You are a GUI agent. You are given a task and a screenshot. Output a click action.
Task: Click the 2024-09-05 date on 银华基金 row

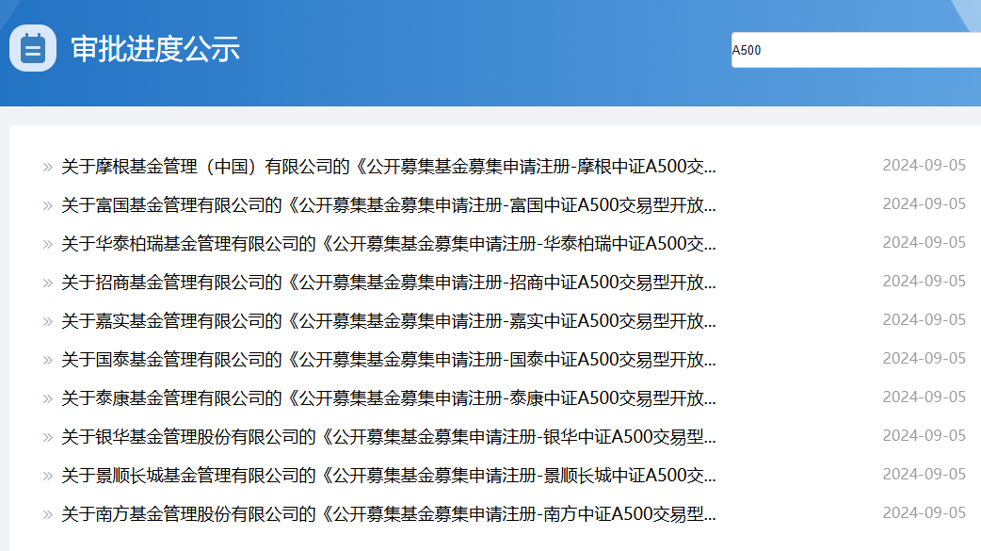click(925, 436)
